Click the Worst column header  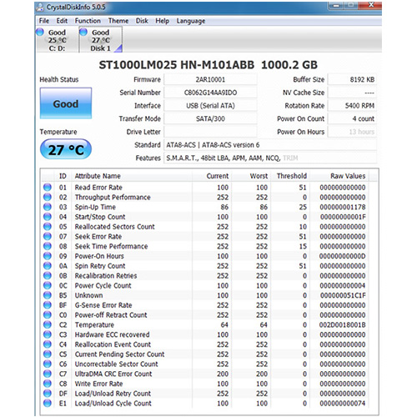tap(251, 176)
